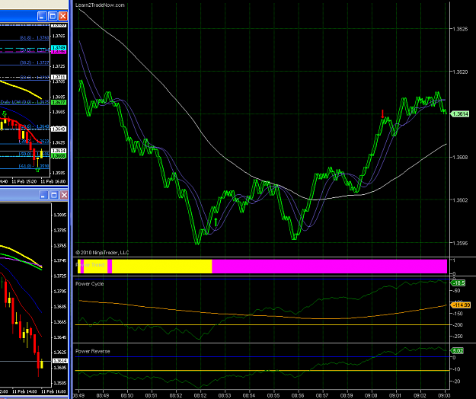
Task: Click the 08:50 time label
Action: pos(127,396)
